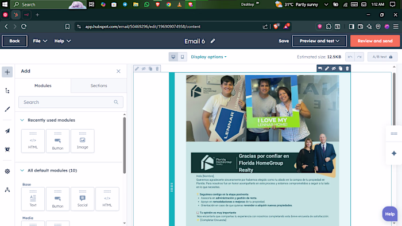Click the email canvas vertical scrollbar

394,99
